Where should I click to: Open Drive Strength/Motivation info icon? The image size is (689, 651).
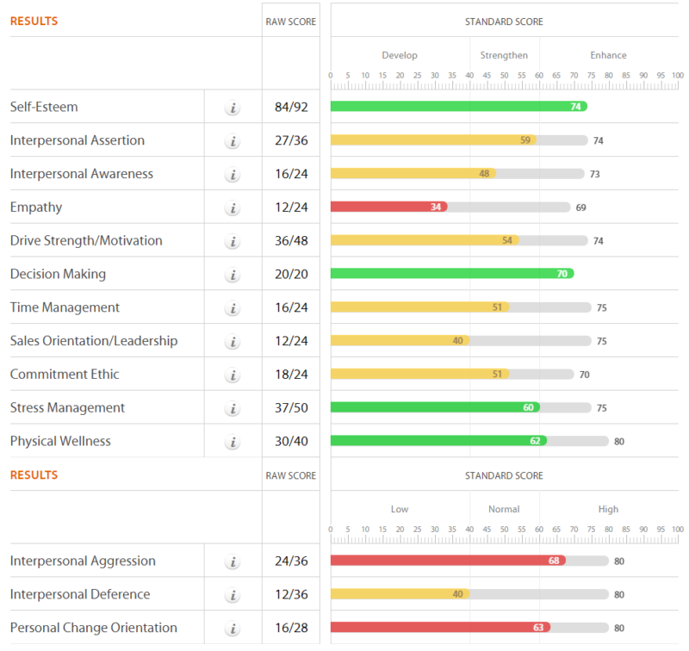coord(233,241)
